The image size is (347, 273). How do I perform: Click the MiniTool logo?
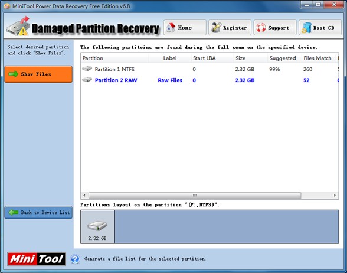click(x=37, y=259)
